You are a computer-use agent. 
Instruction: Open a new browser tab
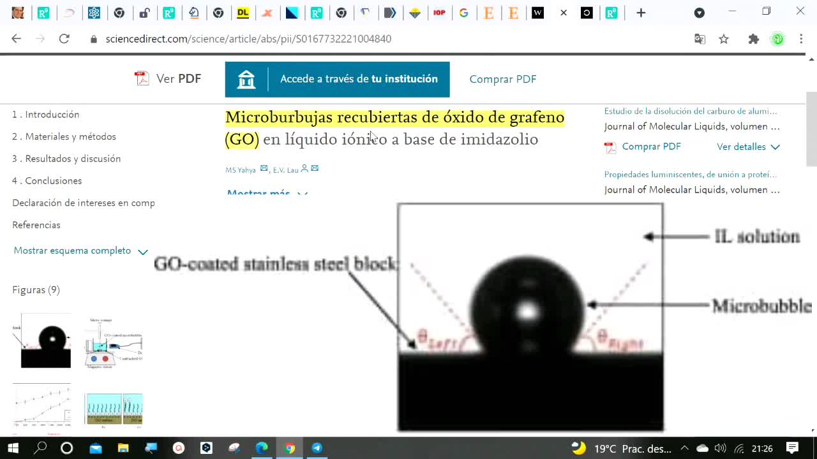pos(641,13)
